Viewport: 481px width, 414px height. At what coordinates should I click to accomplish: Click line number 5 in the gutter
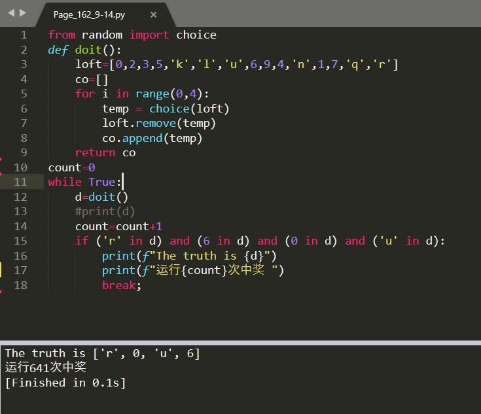(24, 94)
